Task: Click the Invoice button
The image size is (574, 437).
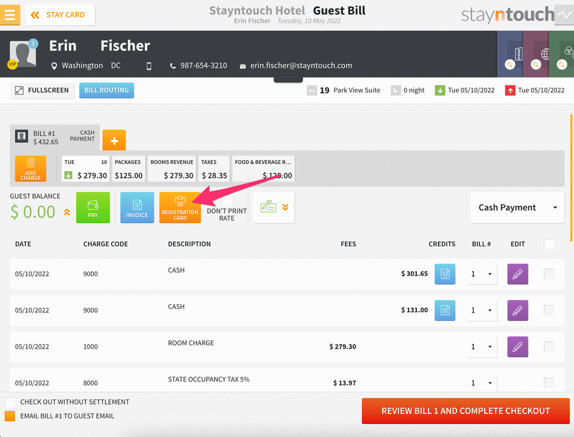Action: (x=137, y=208)
